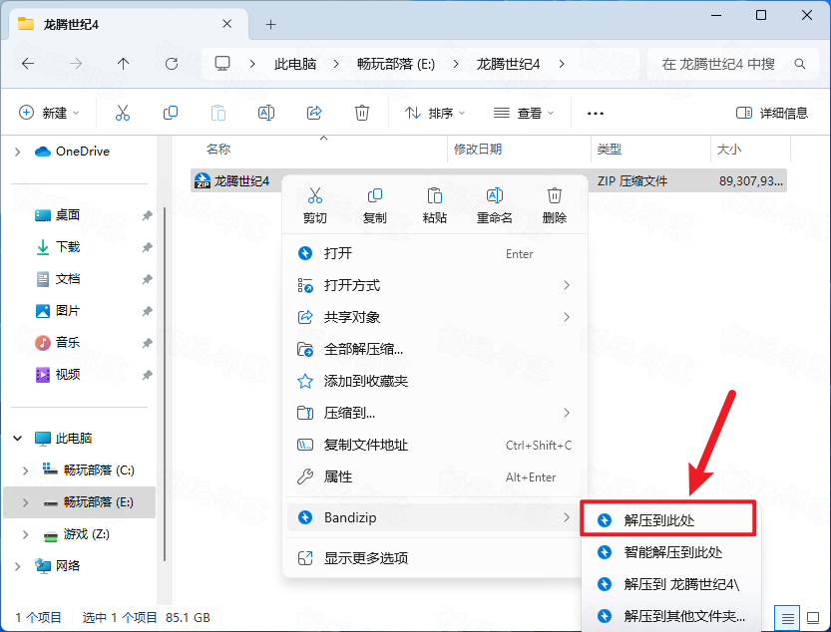This screenshot has width=831, height=632.
Task: Select 添加到收藏夹 menu entry
Action: pos(435,381)
